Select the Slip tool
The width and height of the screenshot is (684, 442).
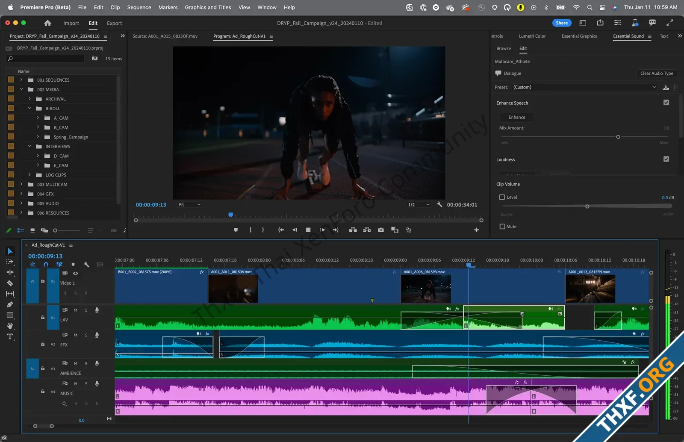(x=10, y=294)
